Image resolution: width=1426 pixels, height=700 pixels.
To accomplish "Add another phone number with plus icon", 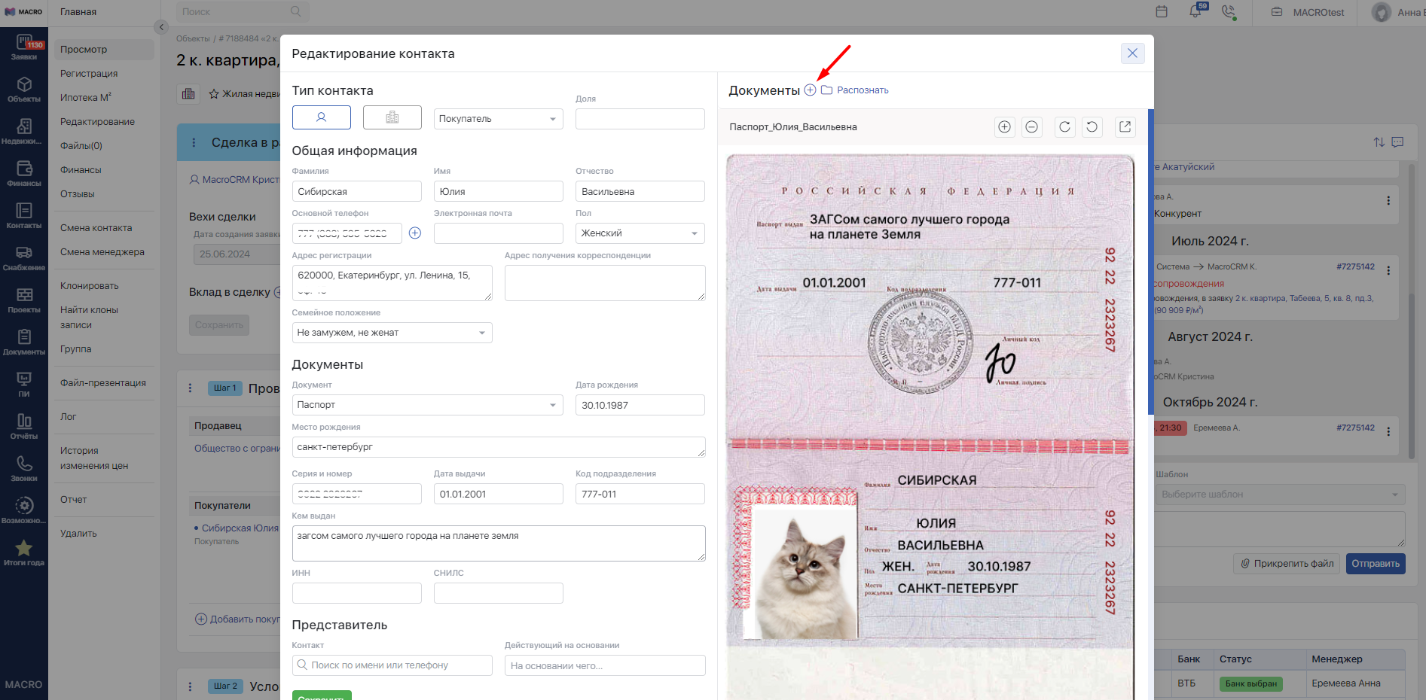I will click(x=415, y=233).
